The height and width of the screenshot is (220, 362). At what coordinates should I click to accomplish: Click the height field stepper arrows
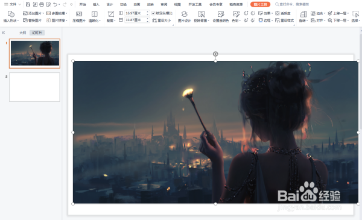pyautogui.click(x=148, y=13)
